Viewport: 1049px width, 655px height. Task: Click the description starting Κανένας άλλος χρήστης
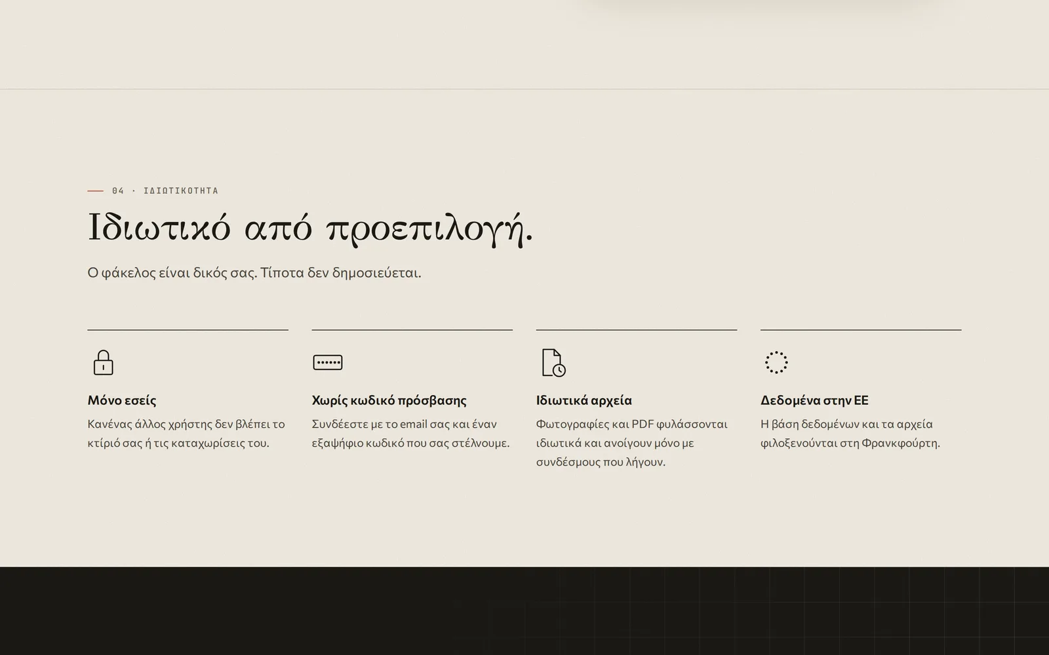pos(186,434)
